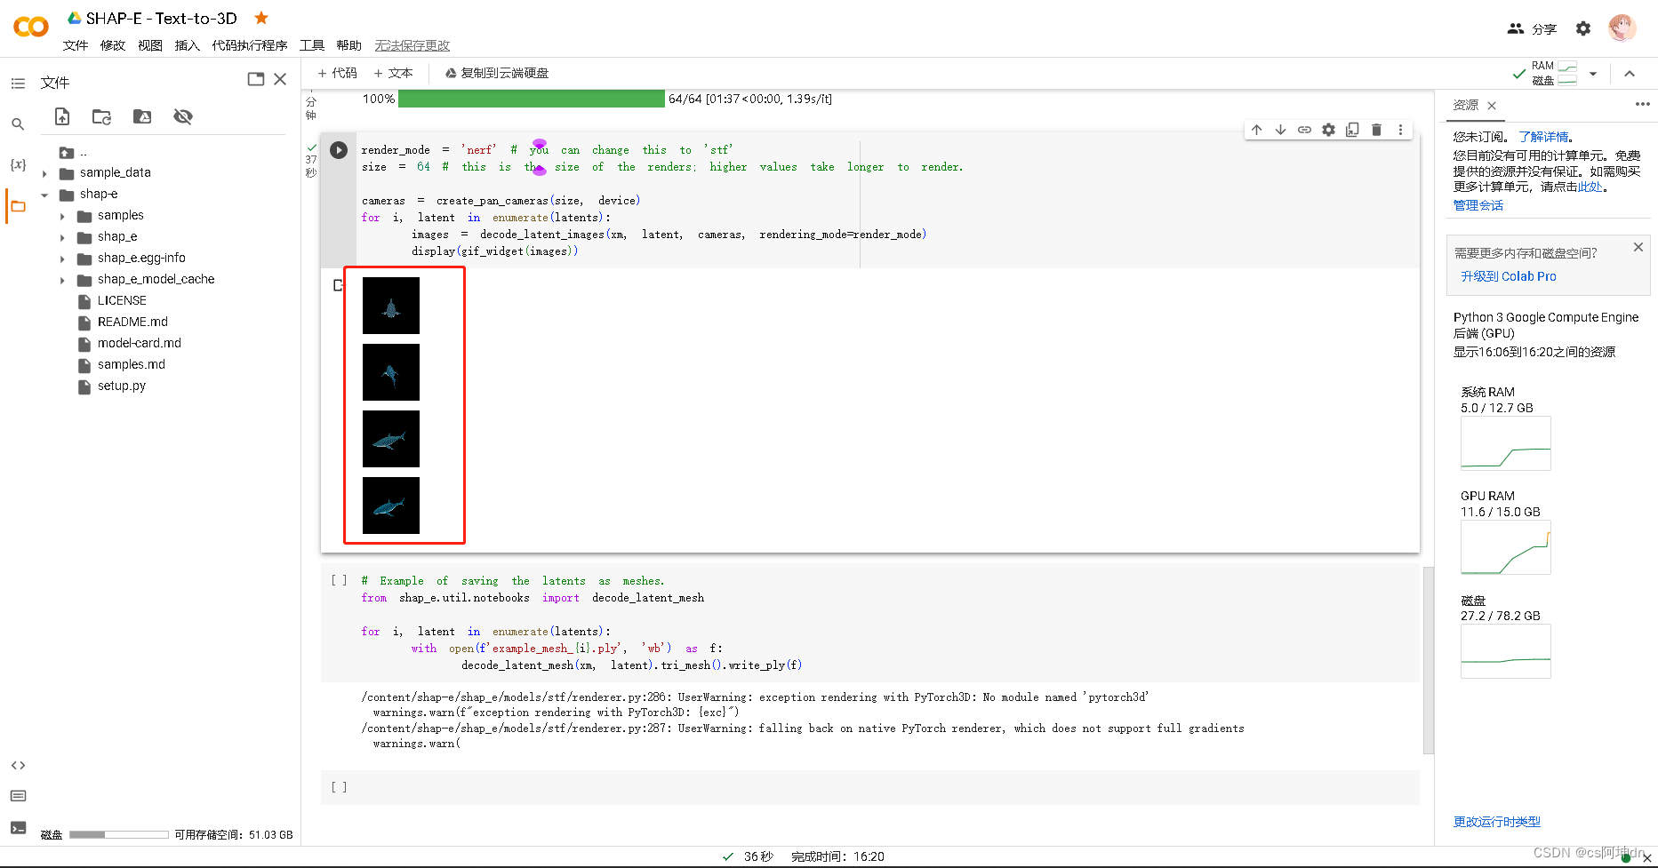This screenshot has width=1658, height=868.
Task: Open the 工具 menu
Action: tap(311, 45)
